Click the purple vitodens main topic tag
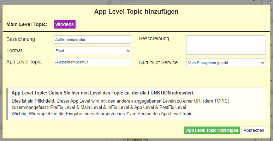 point(65,24)
